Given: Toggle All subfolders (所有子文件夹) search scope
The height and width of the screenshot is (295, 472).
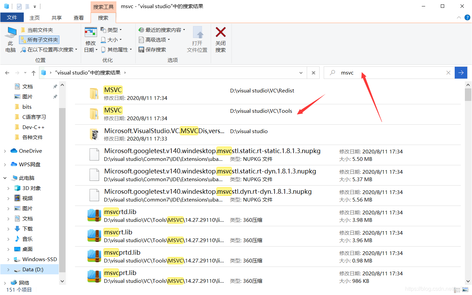Looking at the screenshot, I should click(x=39, y=40).
